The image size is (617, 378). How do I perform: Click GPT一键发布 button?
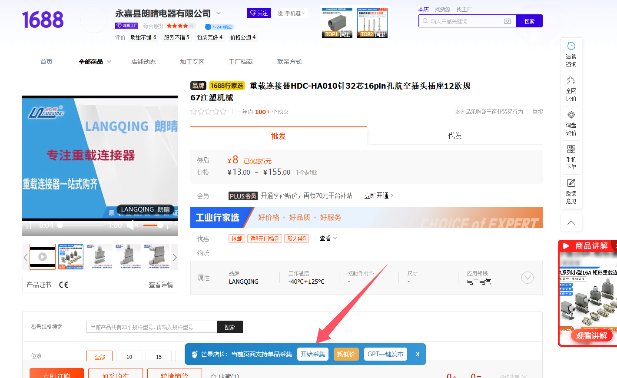385,354
